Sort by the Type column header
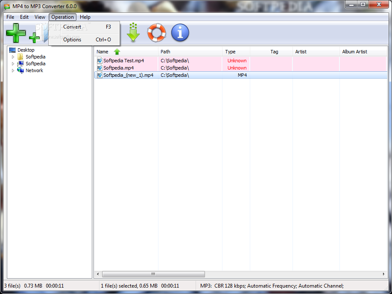Viewport: 392px width, 294px height. click(x=236, y=52)
